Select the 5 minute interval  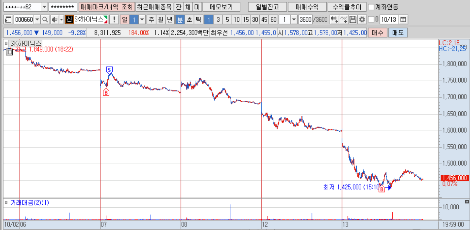[x=227, y=19]
